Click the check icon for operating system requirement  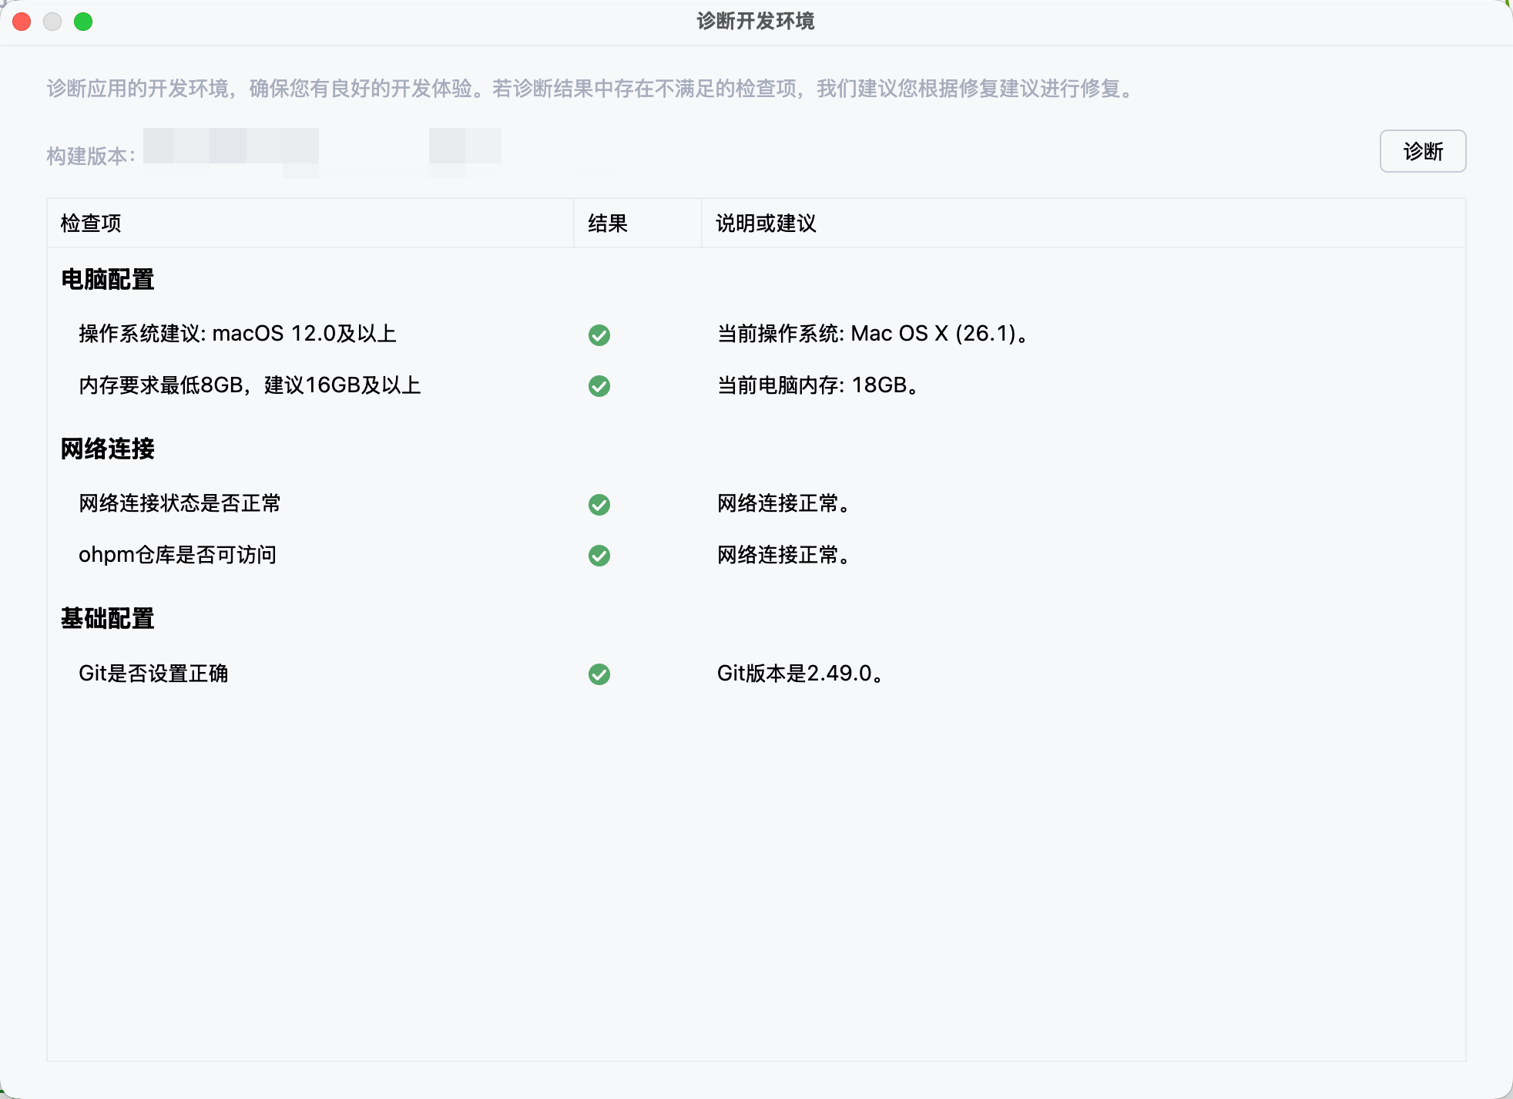coord(600,335)
